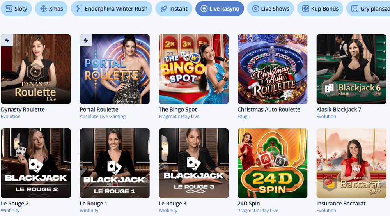Open the Ezugi provider link
This screenshot has width=390, height=216.
(x=243, y=116)
